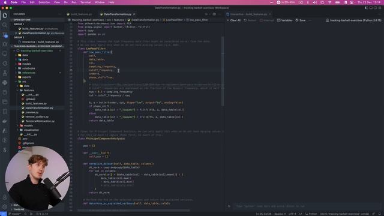384x216 pixels.
Task: Expand the Timeline section
Action: click(19, 209)
